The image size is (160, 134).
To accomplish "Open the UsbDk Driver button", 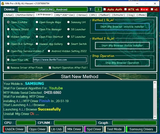I will point(14,129).
